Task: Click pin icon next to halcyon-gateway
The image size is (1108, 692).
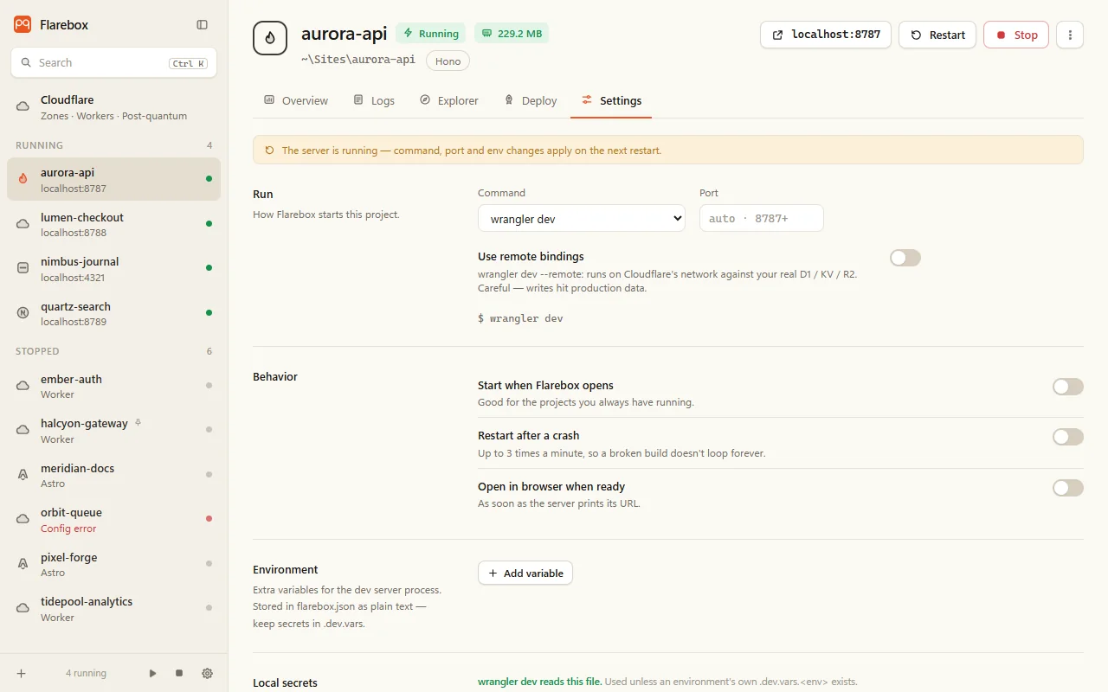Action: (x=138, y=423)
